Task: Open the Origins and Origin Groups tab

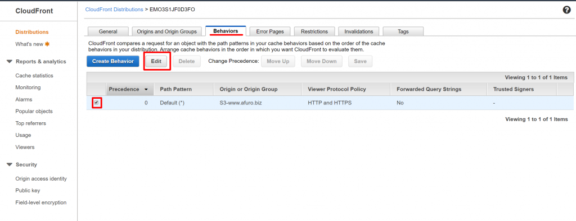Action: (166, 31)
